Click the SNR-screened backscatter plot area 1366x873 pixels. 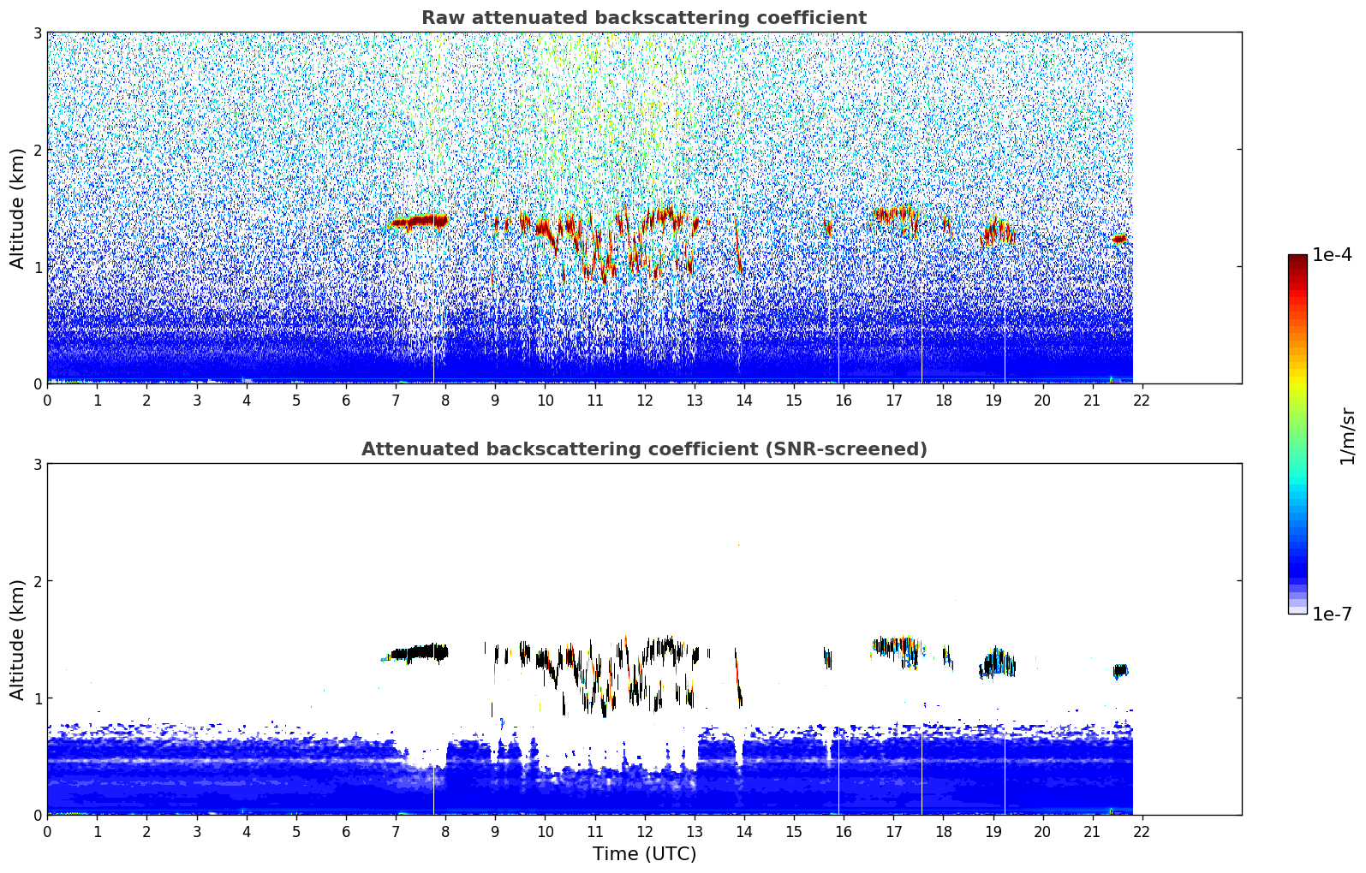point(644,639)
